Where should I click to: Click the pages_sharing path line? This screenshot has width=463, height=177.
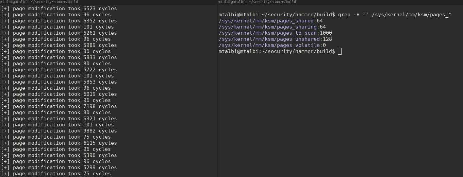coord(272,27)
